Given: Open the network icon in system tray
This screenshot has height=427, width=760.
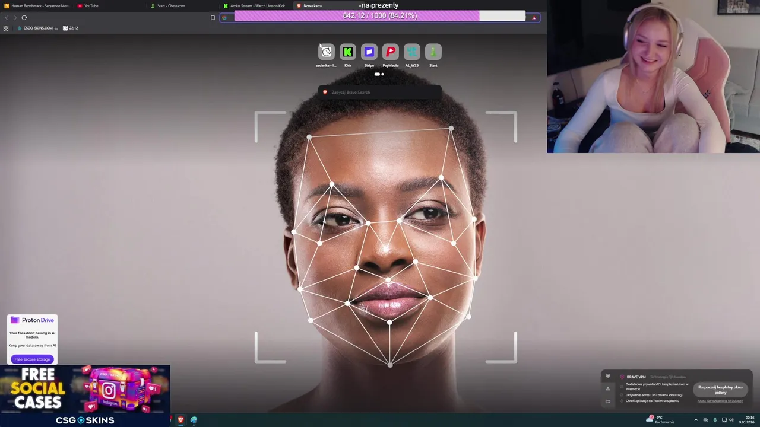Looking at the screenshot, I should pyautogui.click(x=724, y=420).
